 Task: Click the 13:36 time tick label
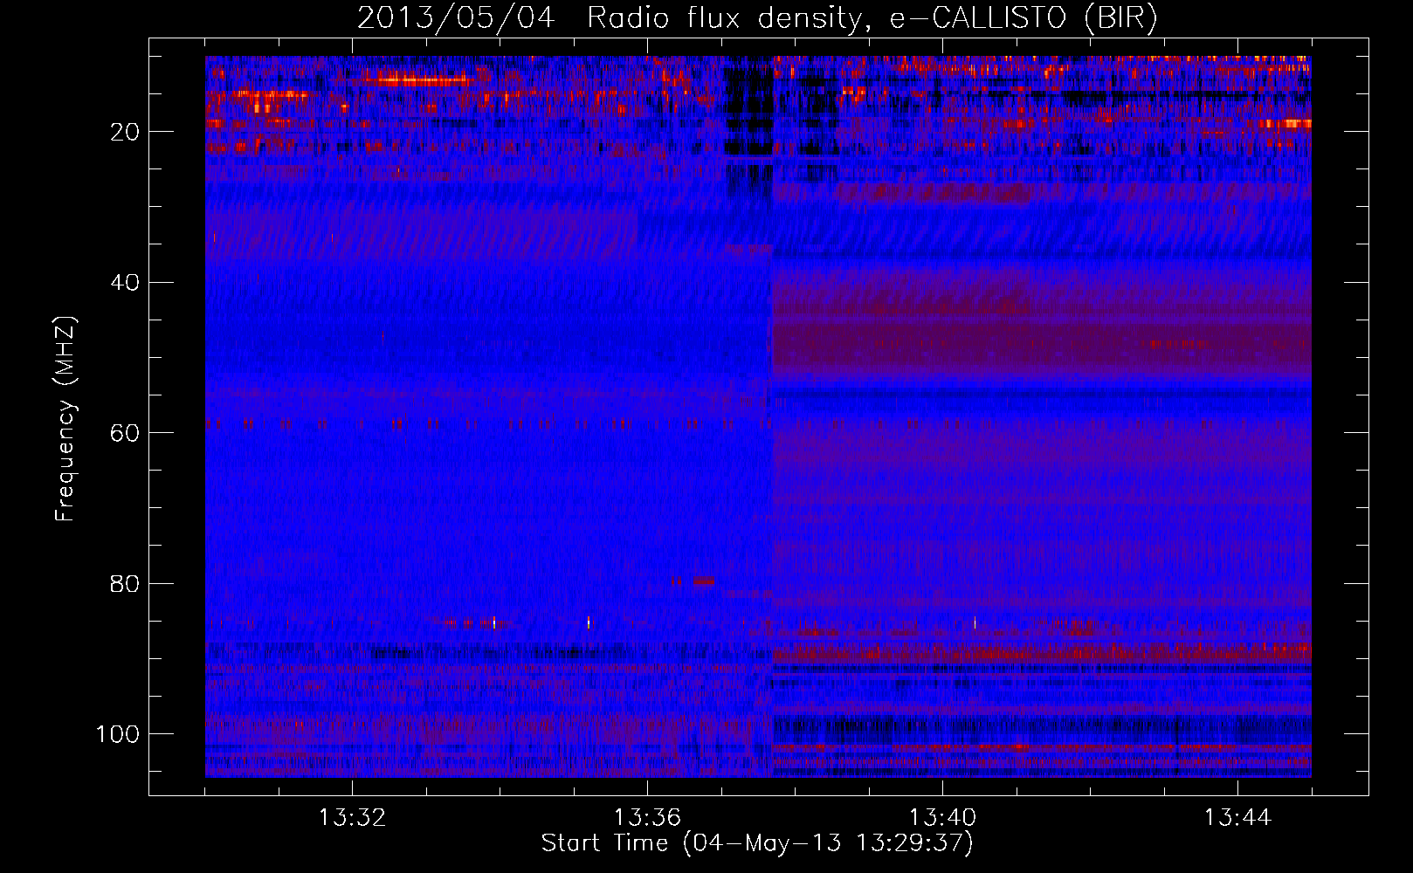click(647, 818)
